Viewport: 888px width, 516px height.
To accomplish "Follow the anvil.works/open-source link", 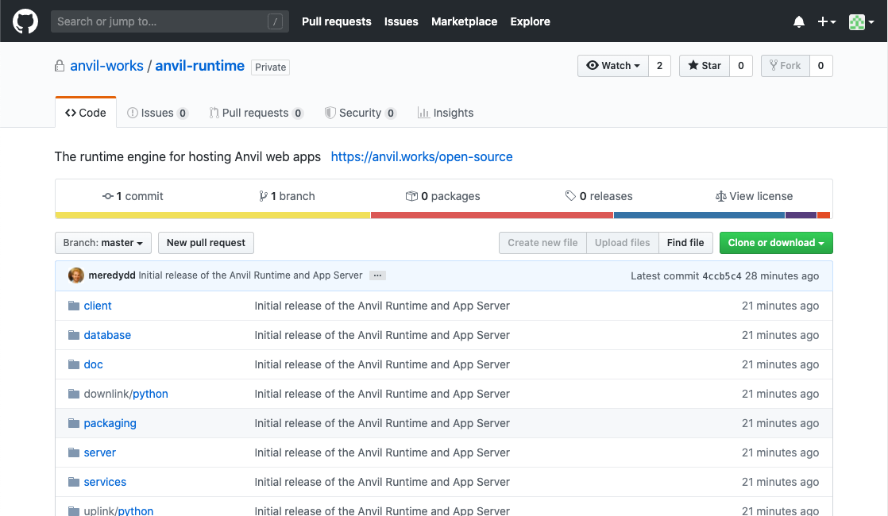I will (x=422, y=156).
